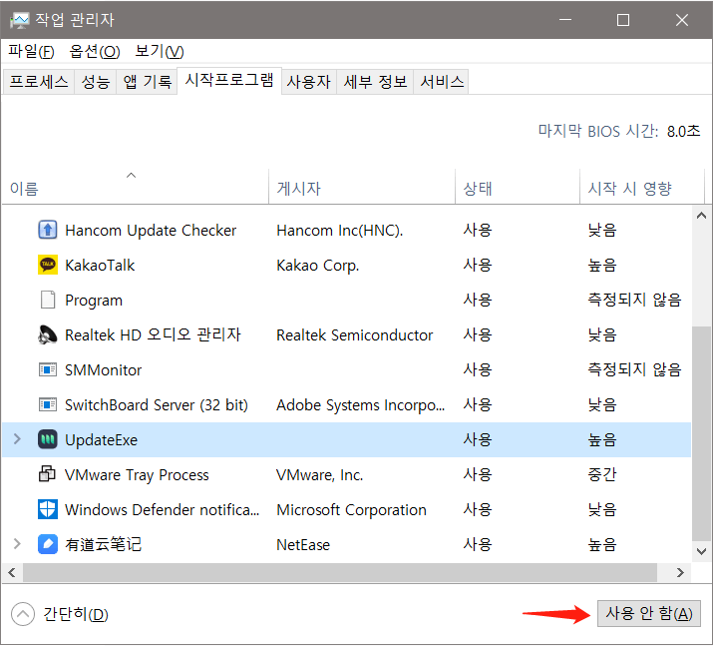Screen dimensions: 713x646
Task: Click the 사용 안 함 disable button
Action: coord(648,614)
